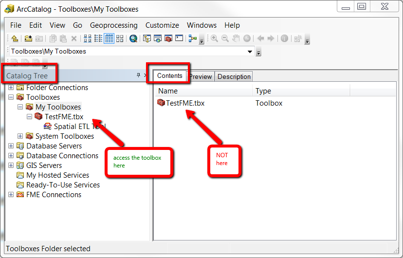Click the Disconnect From Folder icon
This screenshot has height=258, width=403.
39,38
